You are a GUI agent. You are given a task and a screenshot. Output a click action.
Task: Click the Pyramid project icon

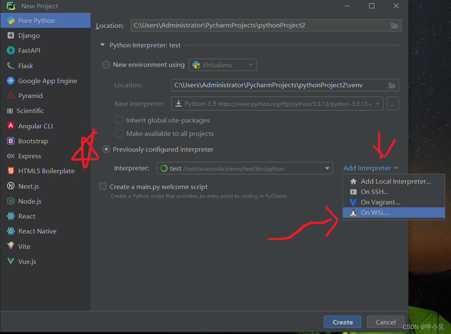pos(11,96)
